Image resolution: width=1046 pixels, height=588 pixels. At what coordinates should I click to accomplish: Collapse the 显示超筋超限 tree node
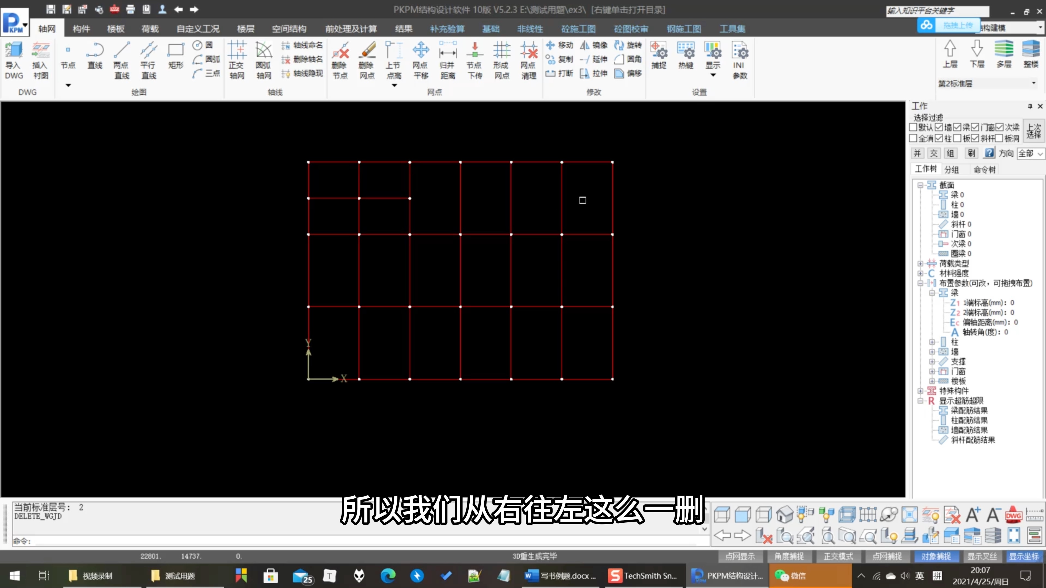click(920, 401)
